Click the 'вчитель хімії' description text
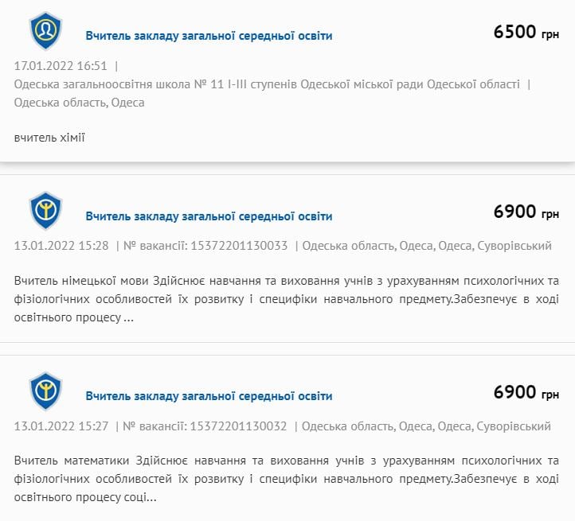Viewport: 575px width, 521px height. [49, 138]
